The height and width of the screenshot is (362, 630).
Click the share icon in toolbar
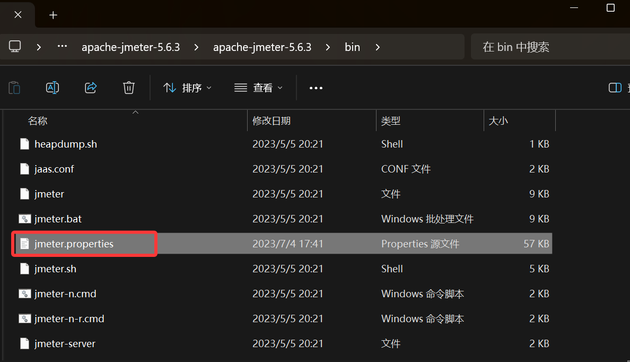(91, 88)
